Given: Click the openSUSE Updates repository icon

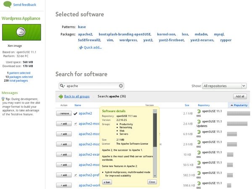Looking at the screenshot, I should [199, 122].
